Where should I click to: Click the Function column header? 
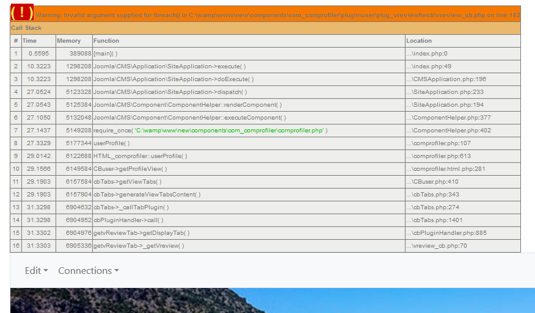point(106,41)
